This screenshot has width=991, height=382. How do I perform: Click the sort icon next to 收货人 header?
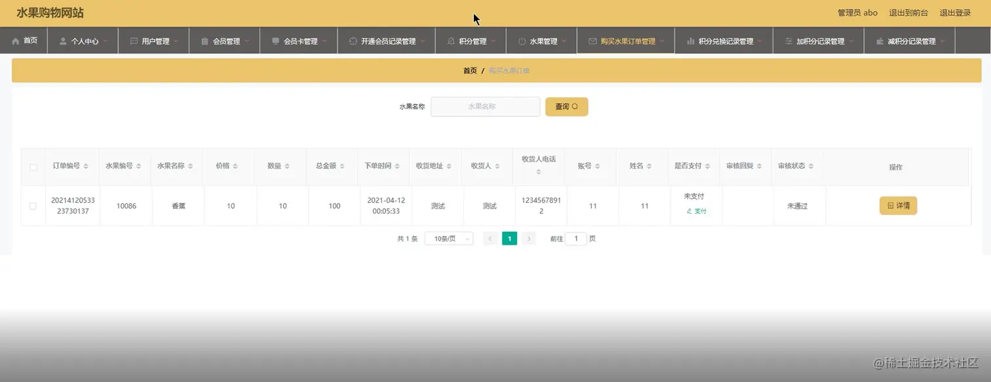(497, 166)
